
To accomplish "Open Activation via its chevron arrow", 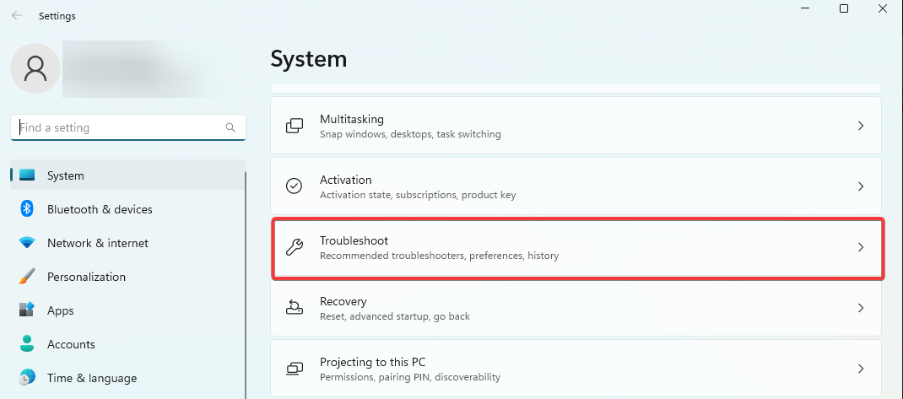I will 861,186.
